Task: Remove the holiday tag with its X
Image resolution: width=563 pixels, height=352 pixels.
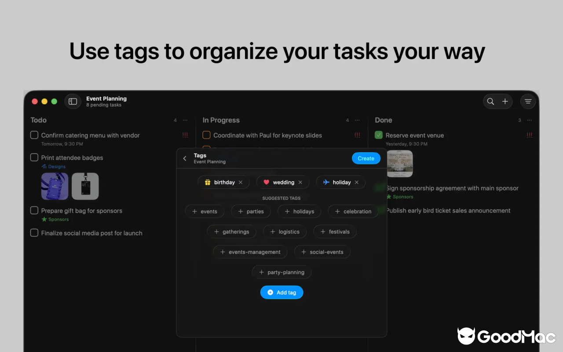Action: [356, 182]
